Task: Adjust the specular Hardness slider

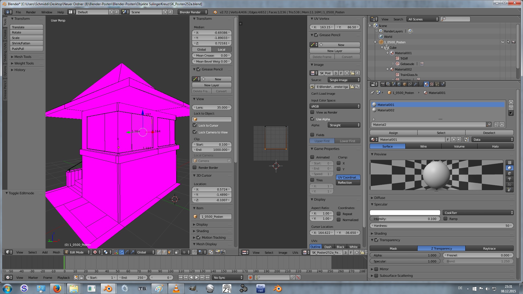Action: [x=441, y=225]
